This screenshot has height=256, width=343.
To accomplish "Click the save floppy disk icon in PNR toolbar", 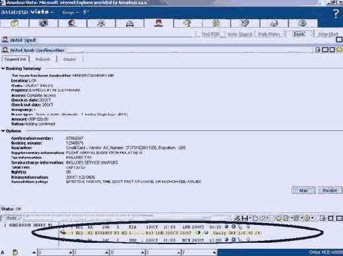I will tap(245, 218).
